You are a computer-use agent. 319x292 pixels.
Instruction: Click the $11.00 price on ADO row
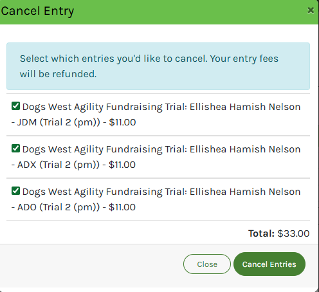click(x=122, y=207)
